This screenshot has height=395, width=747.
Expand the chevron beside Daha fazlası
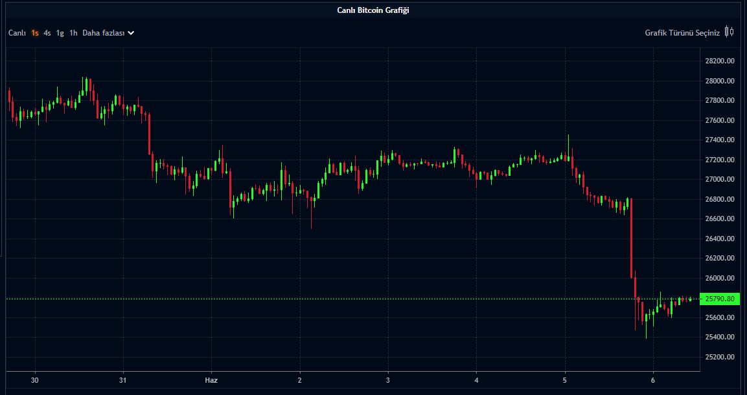131,33
